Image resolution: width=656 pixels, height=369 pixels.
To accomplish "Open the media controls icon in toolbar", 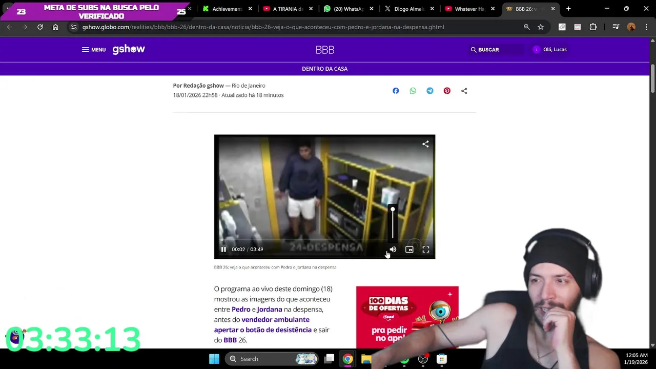I will tap(616, 27).
